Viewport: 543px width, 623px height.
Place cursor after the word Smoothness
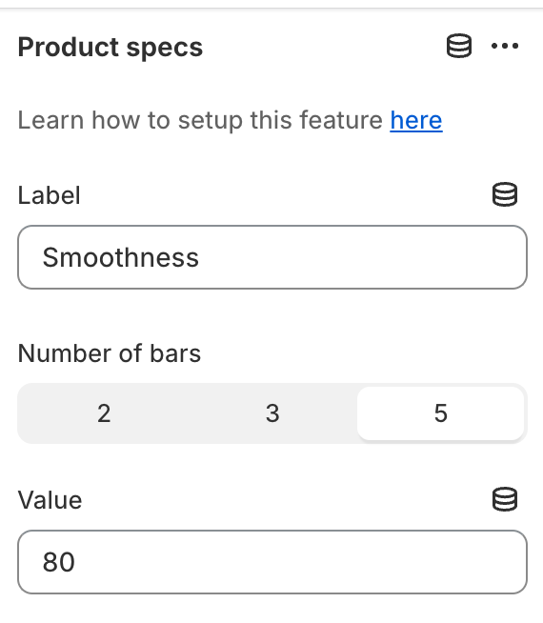[x=200, y=257]
